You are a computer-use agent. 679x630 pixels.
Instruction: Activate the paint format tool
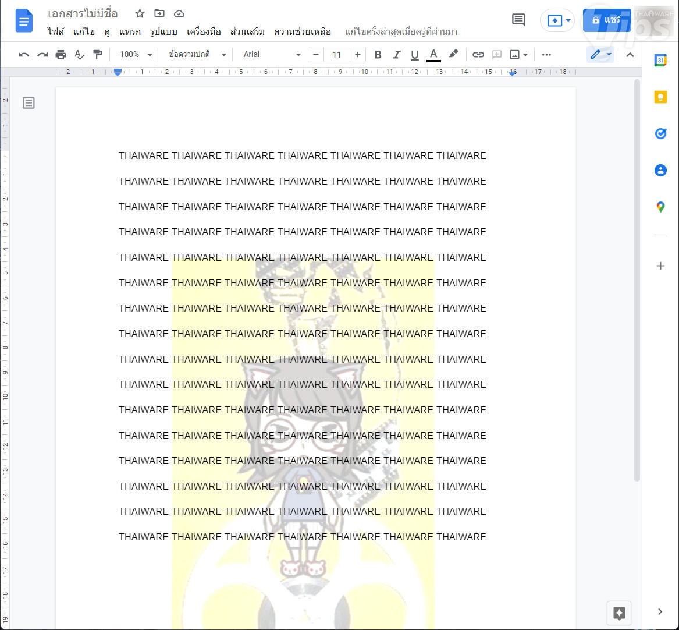click(x=98, y=55)
